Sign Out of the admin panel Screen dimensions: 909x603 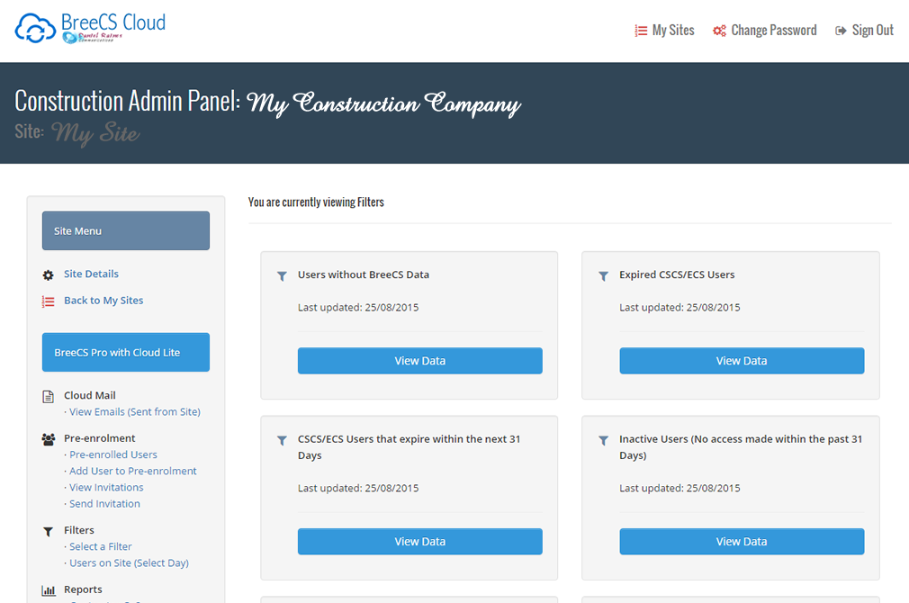coord(864,31)
